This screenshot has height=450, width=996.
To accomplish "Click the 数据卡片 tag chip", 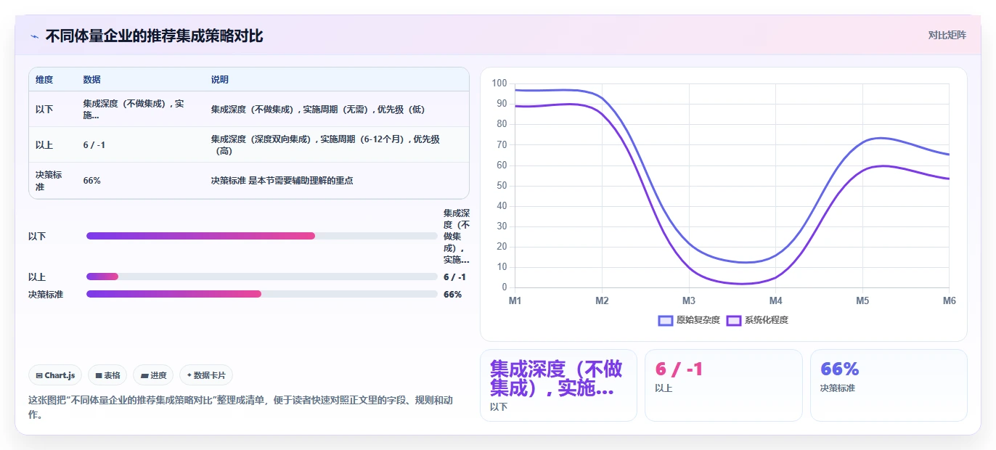I will 206,375.
